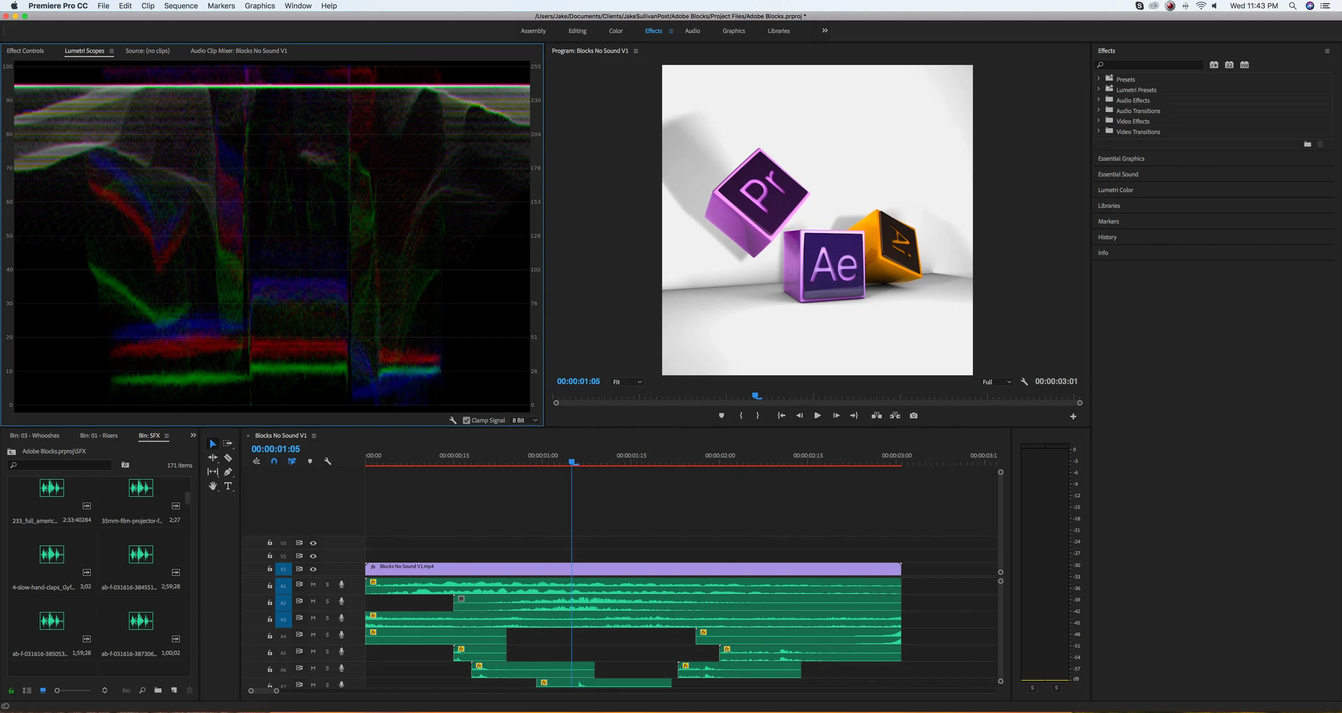Screen dimensions: 1342x713
Task: Open Lumetri Scopes settings wrench
Action: [453, 420]
